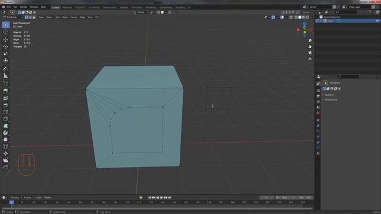Toggle viewport overlays button
This screenshot has height=214, width=381.
point(282,17)
